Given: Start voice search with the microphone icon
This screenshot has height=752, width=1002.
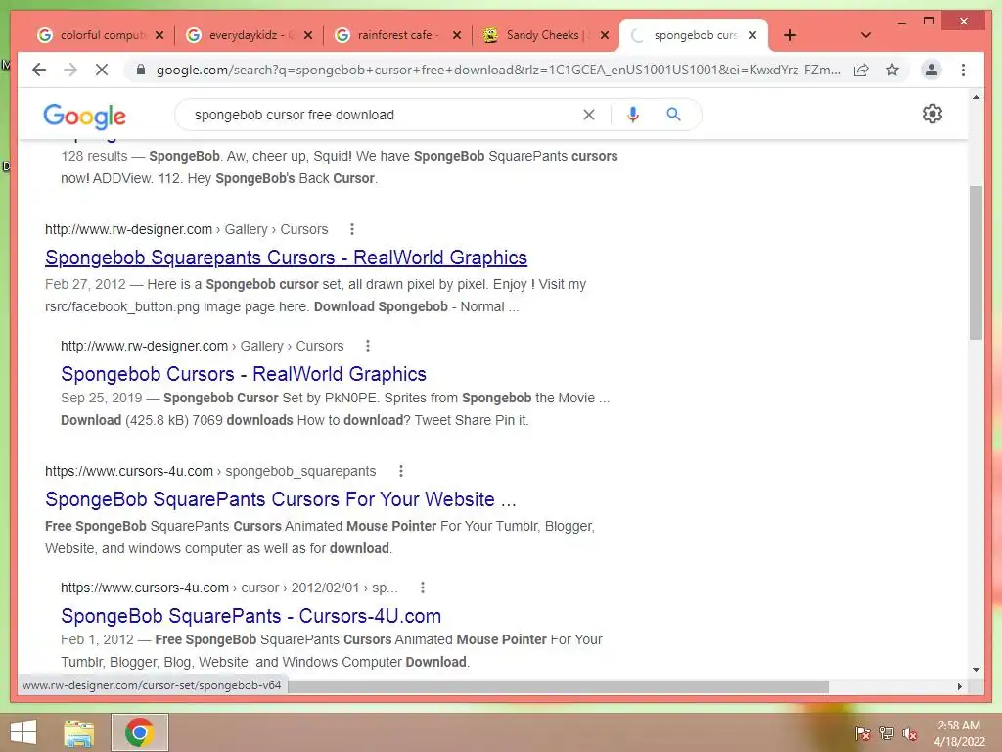Looking at the screenshot, I should (x=633, y=115).
